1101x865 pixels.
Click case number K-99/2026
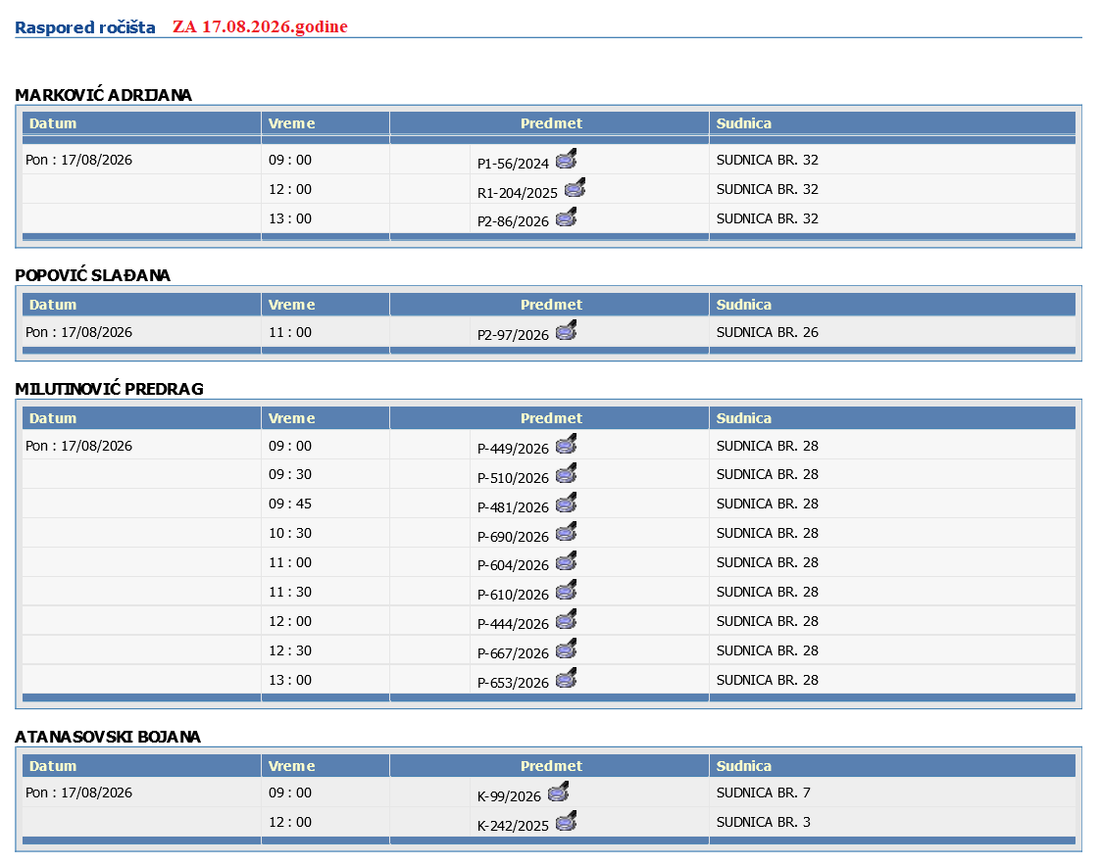point(509,797)
